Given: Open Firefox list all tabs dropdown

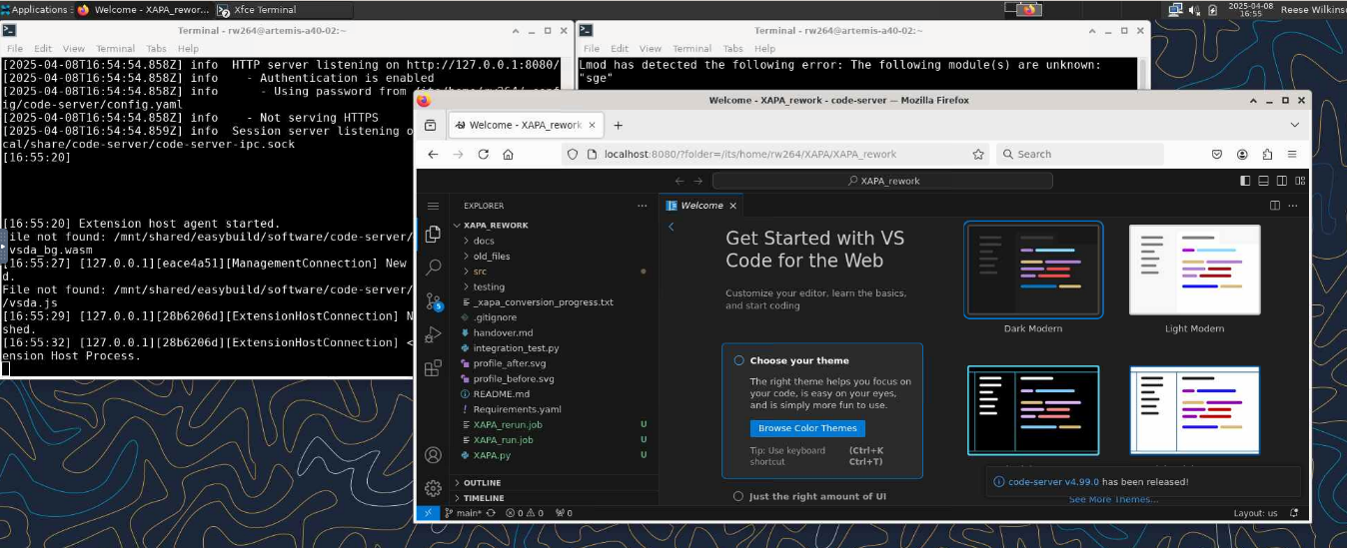Looking at the screenshot, I should tap(1294, 125).
